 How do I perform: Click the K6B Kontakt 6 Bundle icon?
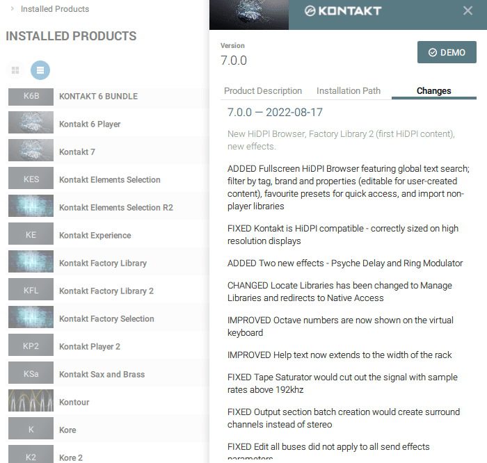pyautogui.click(x=31, y=96)
